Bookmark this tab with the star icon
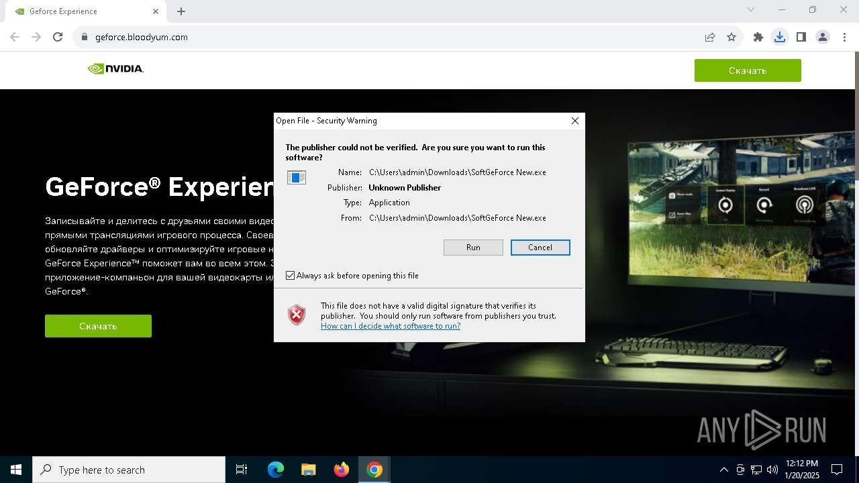The width and height of the screenshot is (859, 483). pyautogui.click(x=731, y=38)
